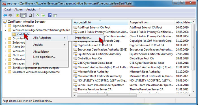198x105 pixels.
Task: Click the Up one level folder icon
Action: [x=18, y=15]
